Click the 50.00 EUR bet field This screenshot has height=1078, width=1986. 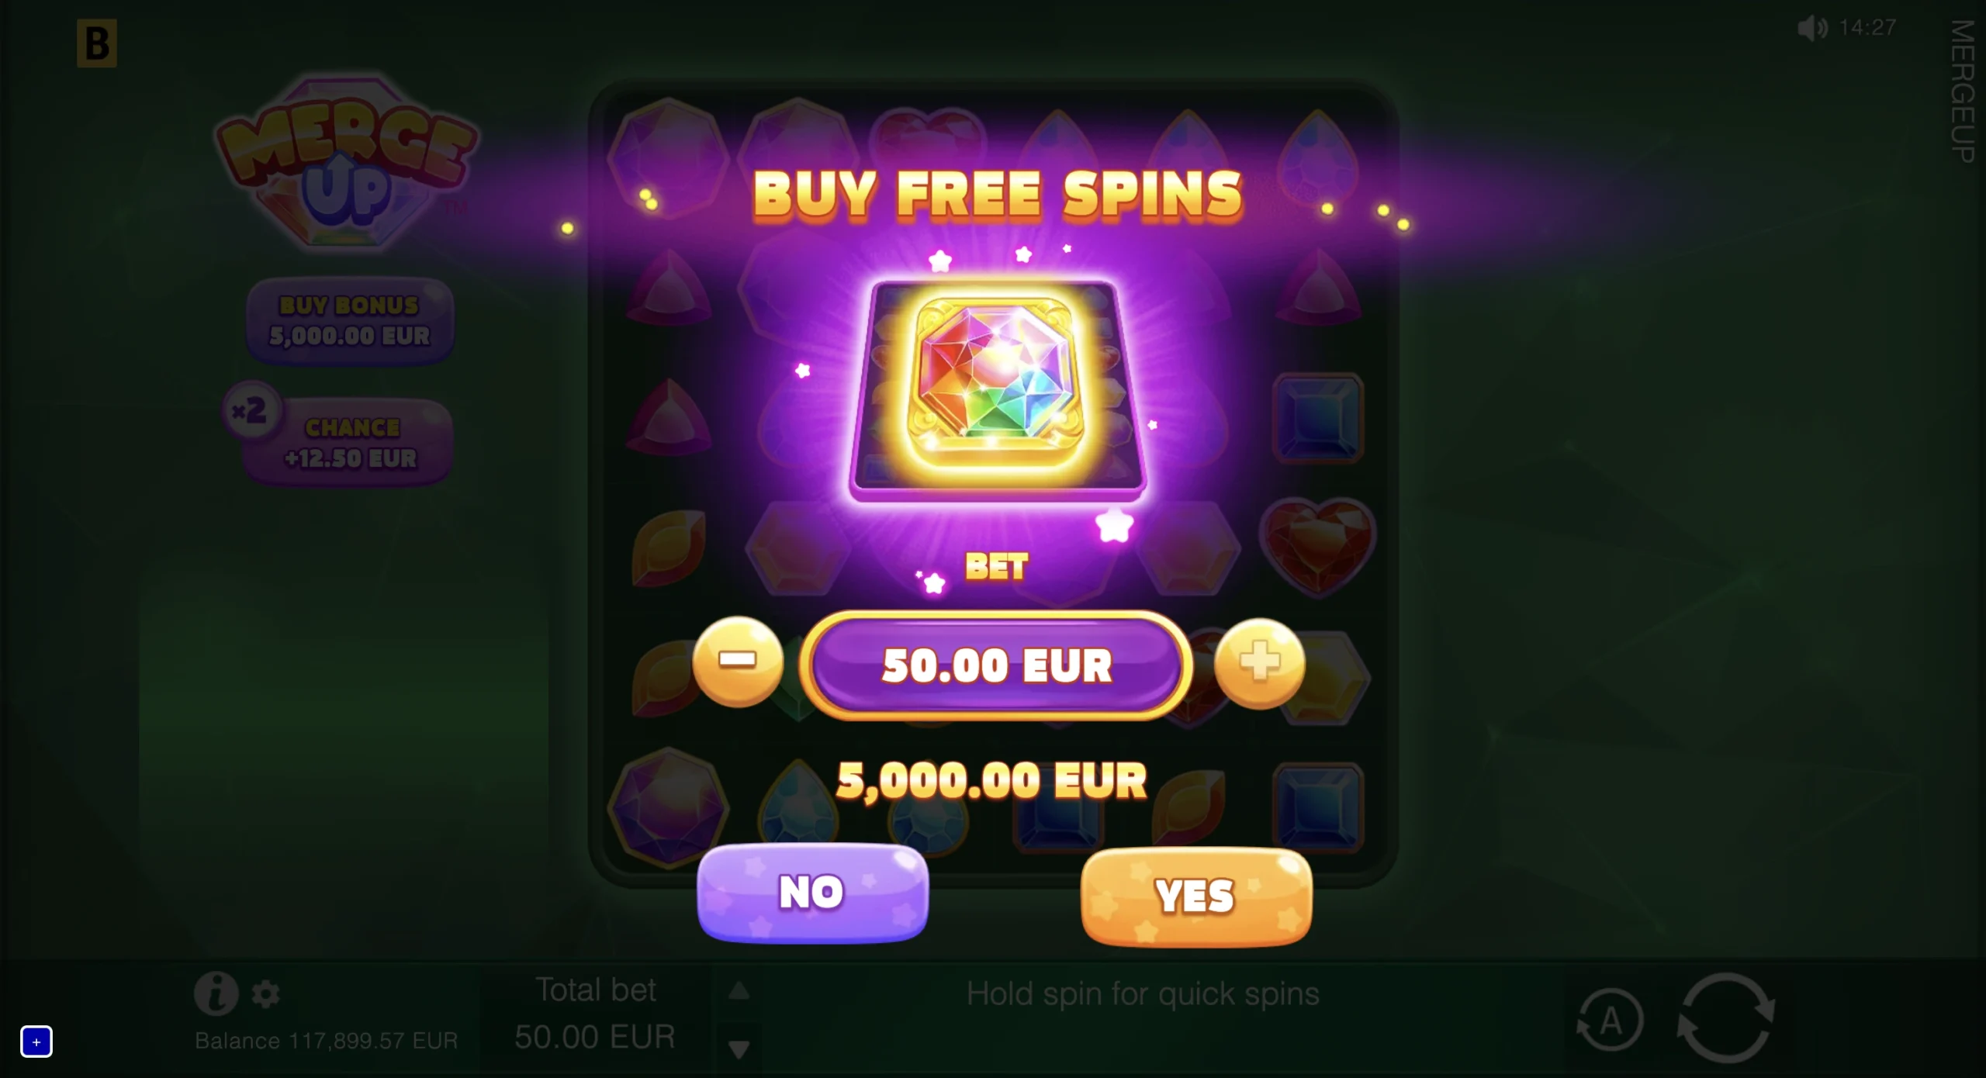tap(996, 665)
